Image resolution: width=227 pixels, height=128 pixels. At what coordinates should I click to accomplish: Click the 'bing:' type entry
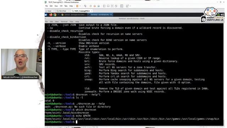[x=88, y=70]
